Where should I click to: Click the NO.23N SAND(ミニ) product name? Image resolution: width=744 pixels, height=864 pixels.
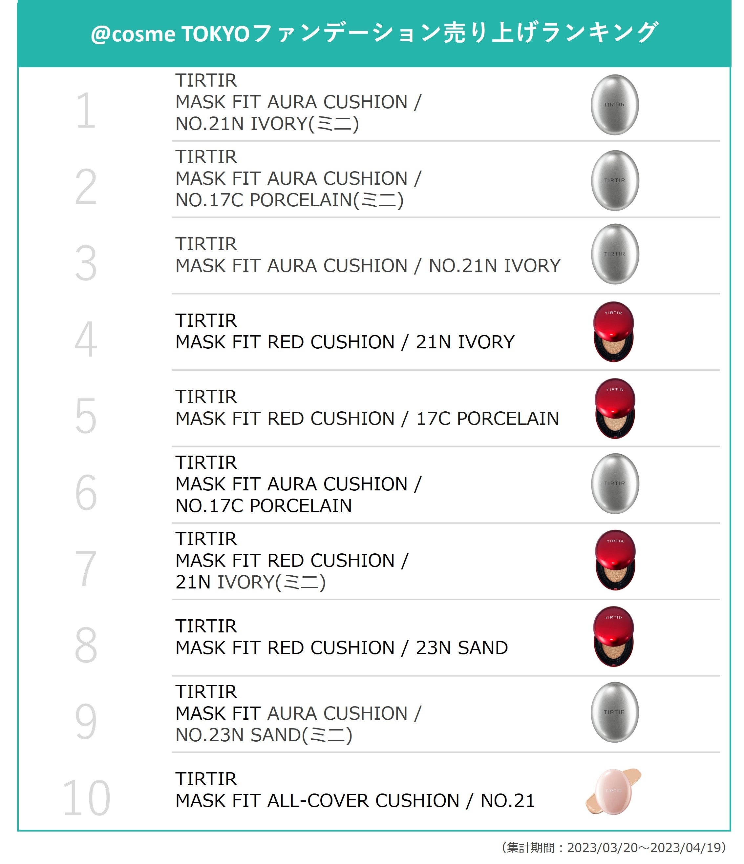[264, 735]
